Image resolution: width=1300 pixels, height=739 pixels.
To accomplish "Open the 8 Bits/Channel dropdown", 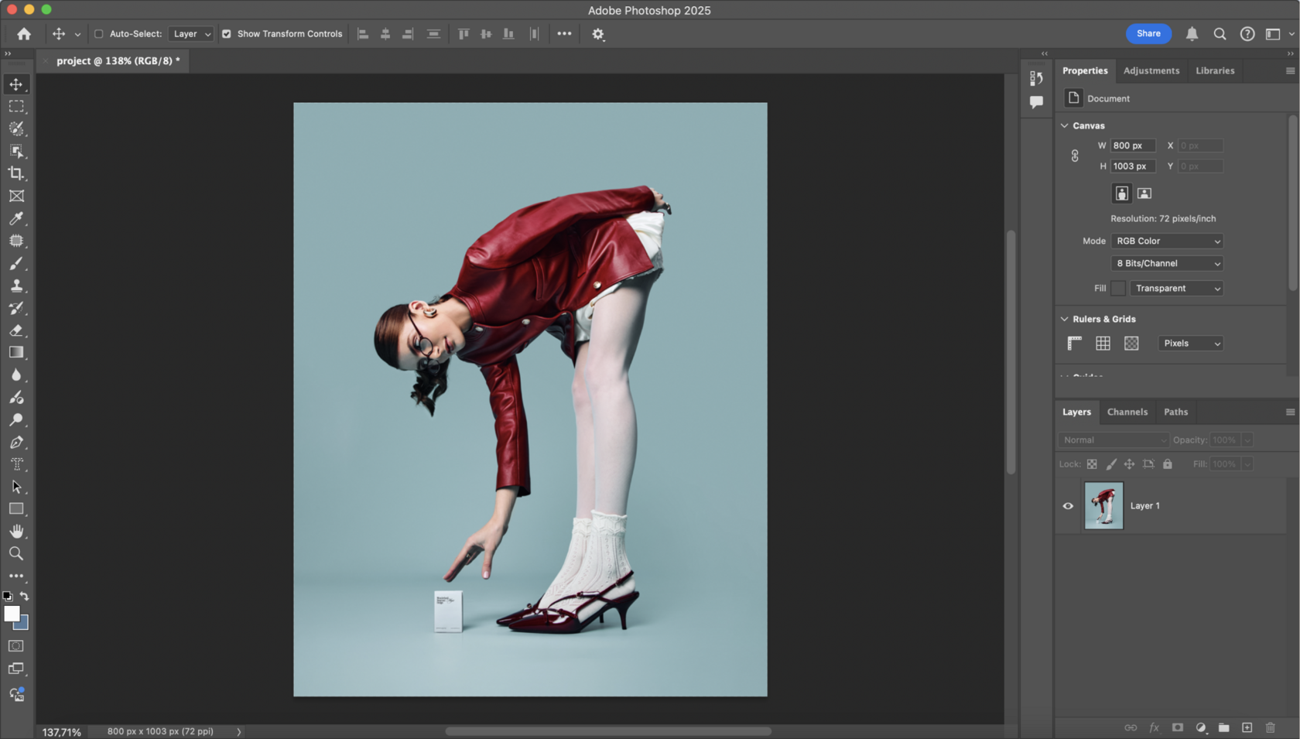I will (1167, 264).
